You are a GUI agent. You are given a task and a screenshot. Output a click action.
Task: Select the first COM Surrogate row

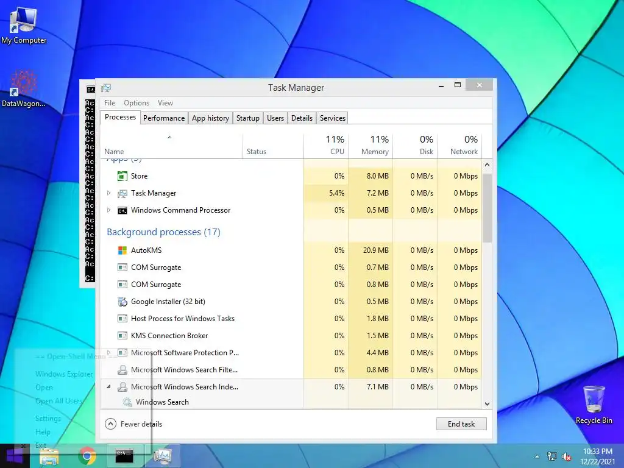(291, 268)
